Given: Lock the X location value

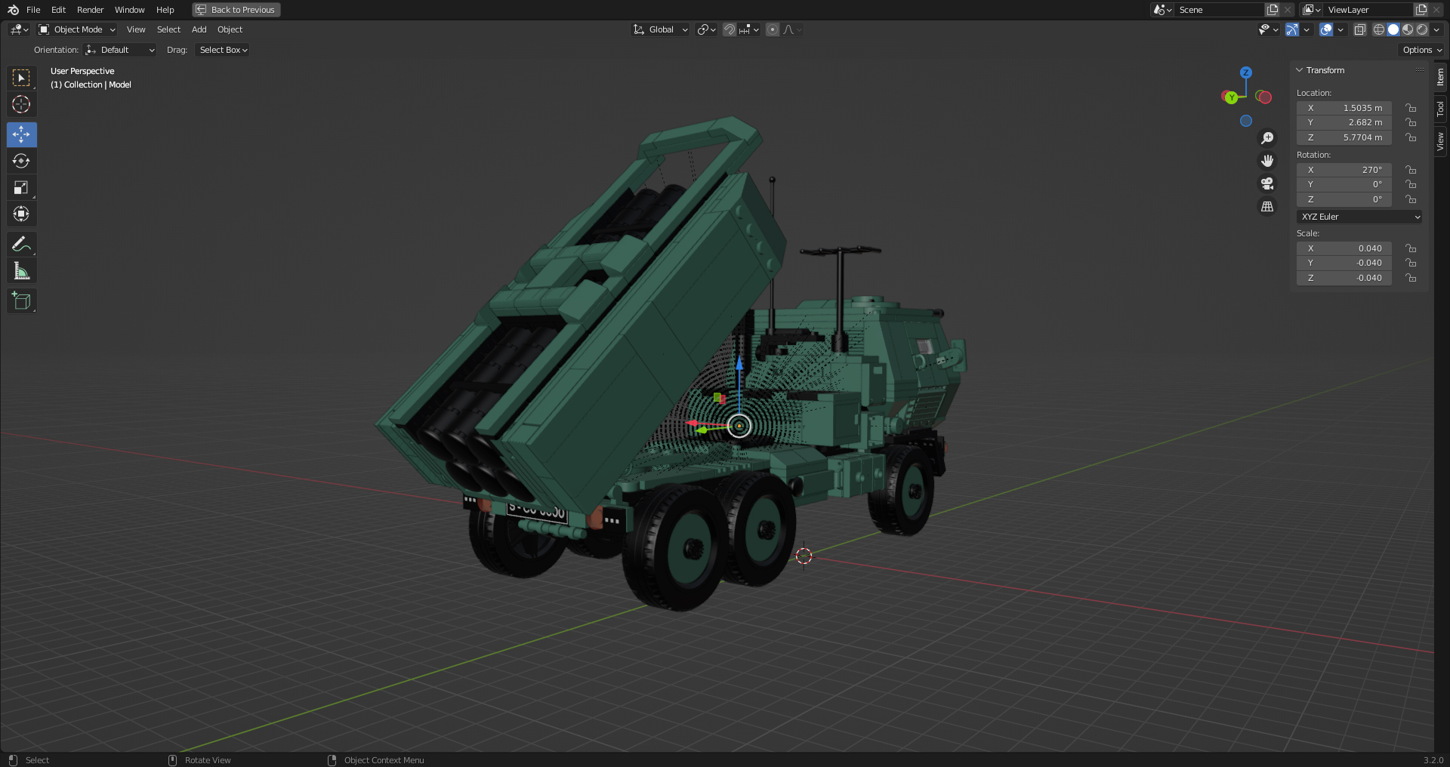Looking at the screenshot, I should (x=1411, y=108).
